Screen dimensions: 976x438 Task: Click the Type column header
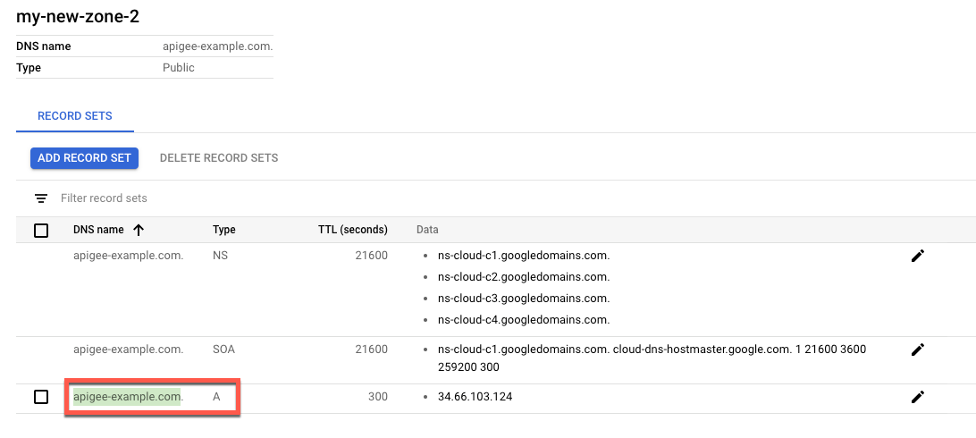pos(223,230)
